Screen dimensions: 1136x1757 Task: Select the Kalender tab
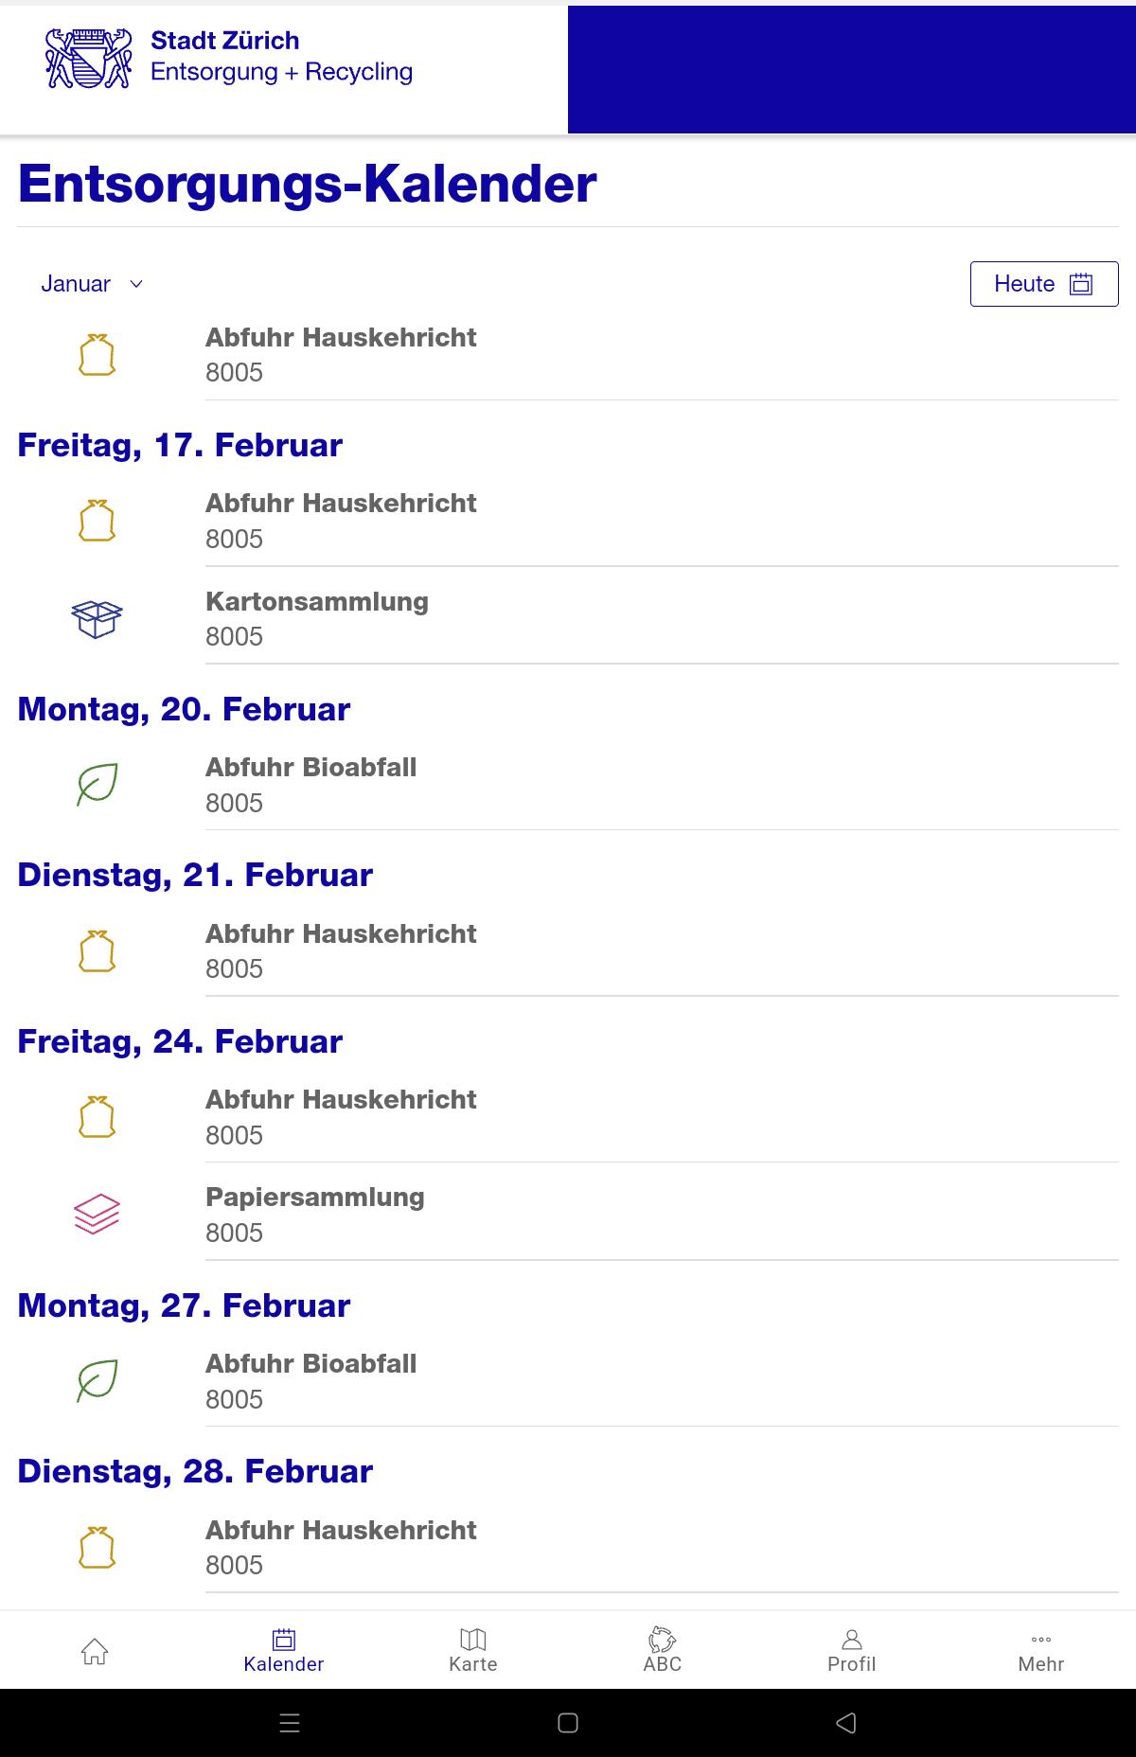click(x=284, y=1651)
